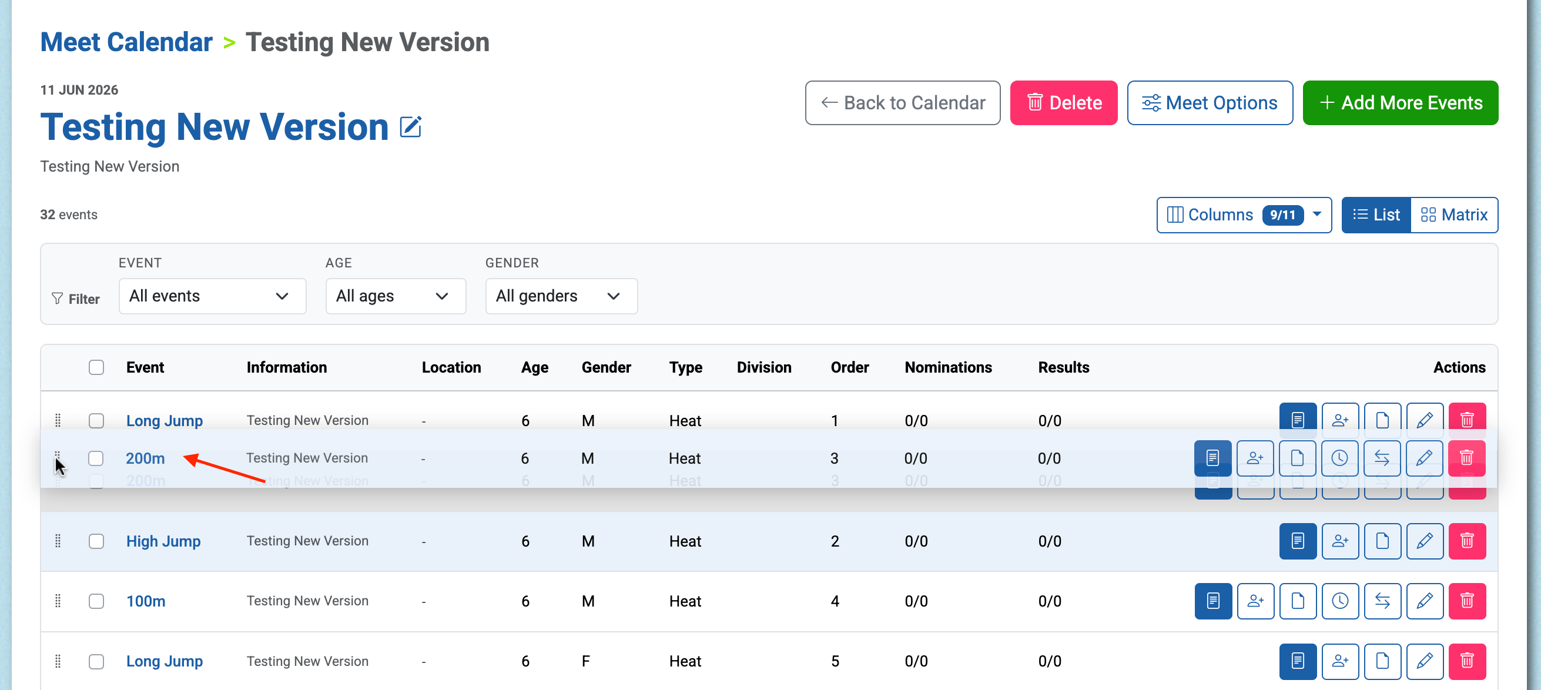Click blank page icon in female Long Jump row
The height and width of the screenshot is (690, 1541).
point(1382,661)
